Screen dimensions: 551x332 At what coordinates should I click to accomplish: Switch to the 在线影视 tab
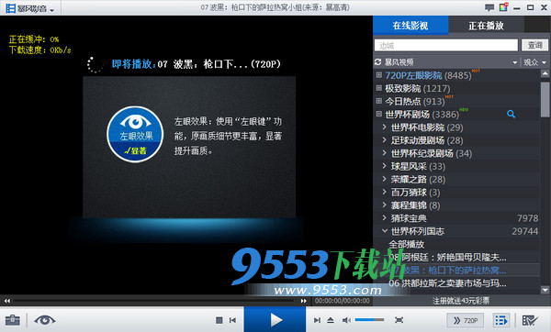click(410, 26)
